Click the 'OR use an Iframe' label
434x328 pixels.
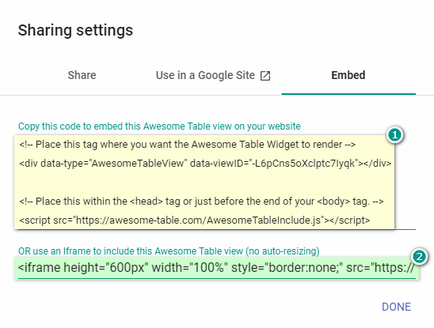click(x=169, y=251)
